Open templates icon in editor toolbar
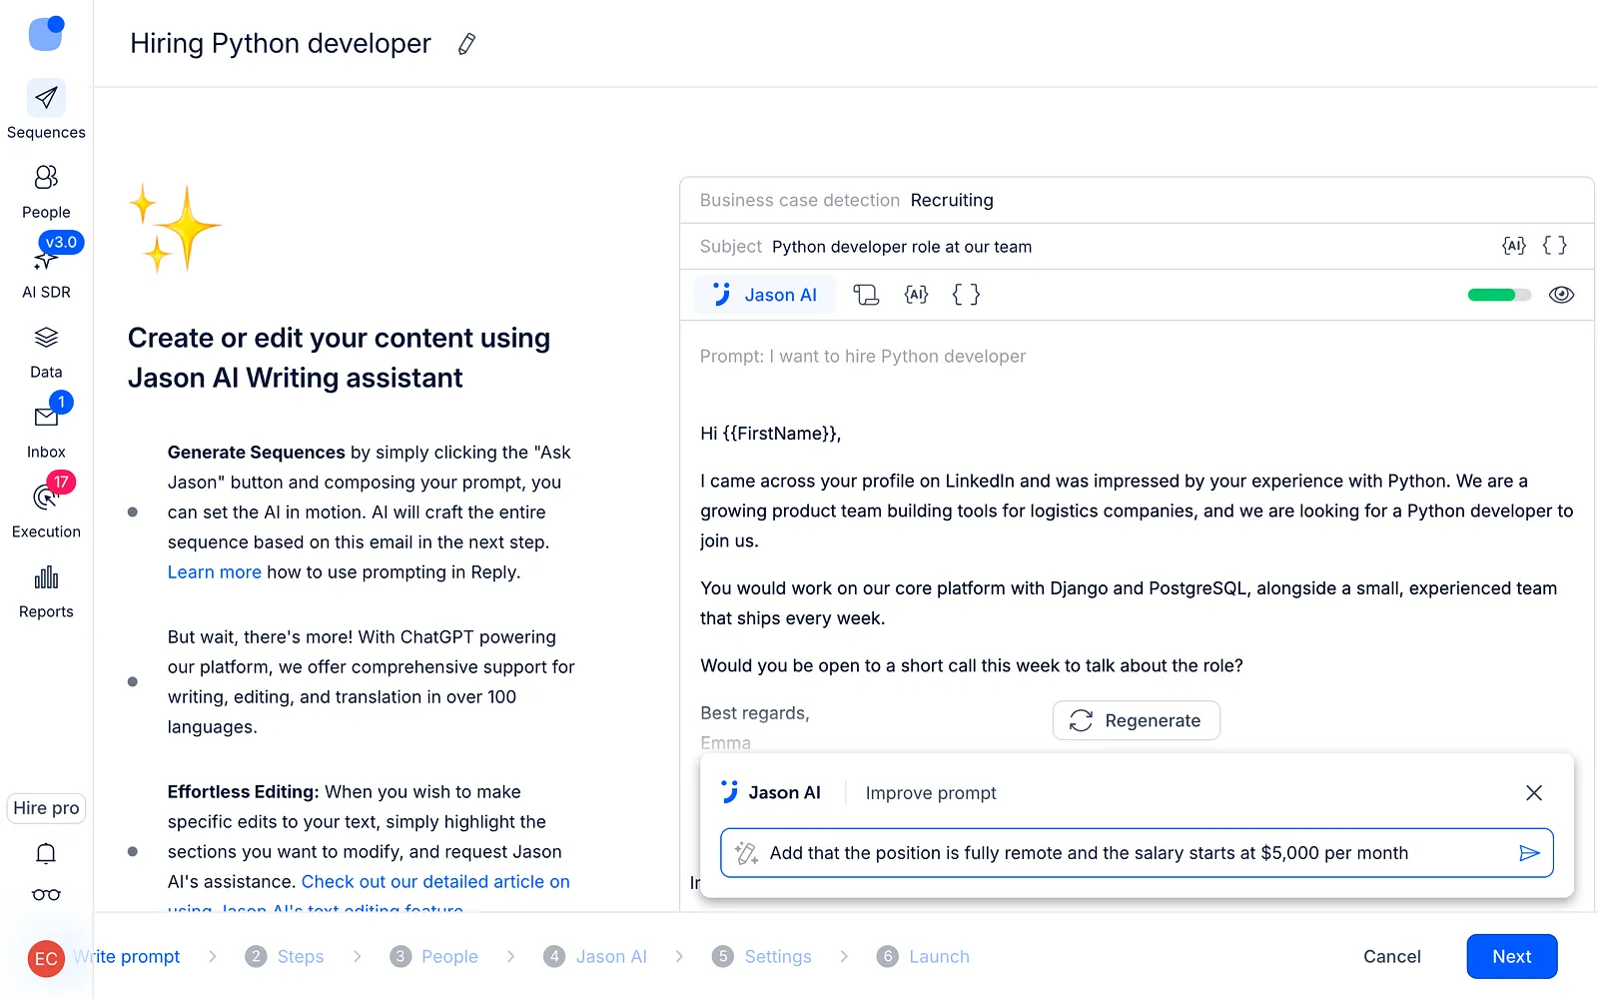The width and height of the screenshot is (1598, 999). pyautogui.click(x=866, y=295)
